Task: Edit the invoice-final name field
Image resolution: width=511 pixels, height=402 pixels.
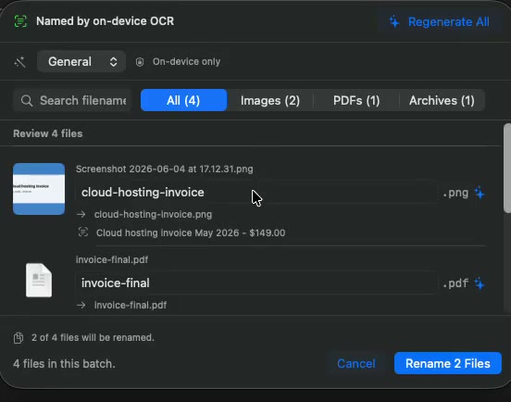Action: pos(256,283)
